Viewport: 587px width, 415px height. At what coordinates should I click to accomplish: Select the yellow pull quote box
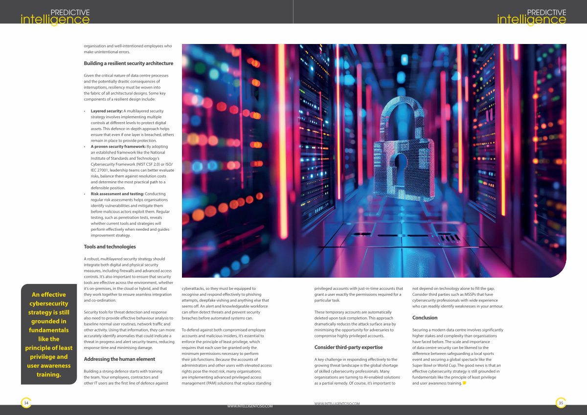49,334
